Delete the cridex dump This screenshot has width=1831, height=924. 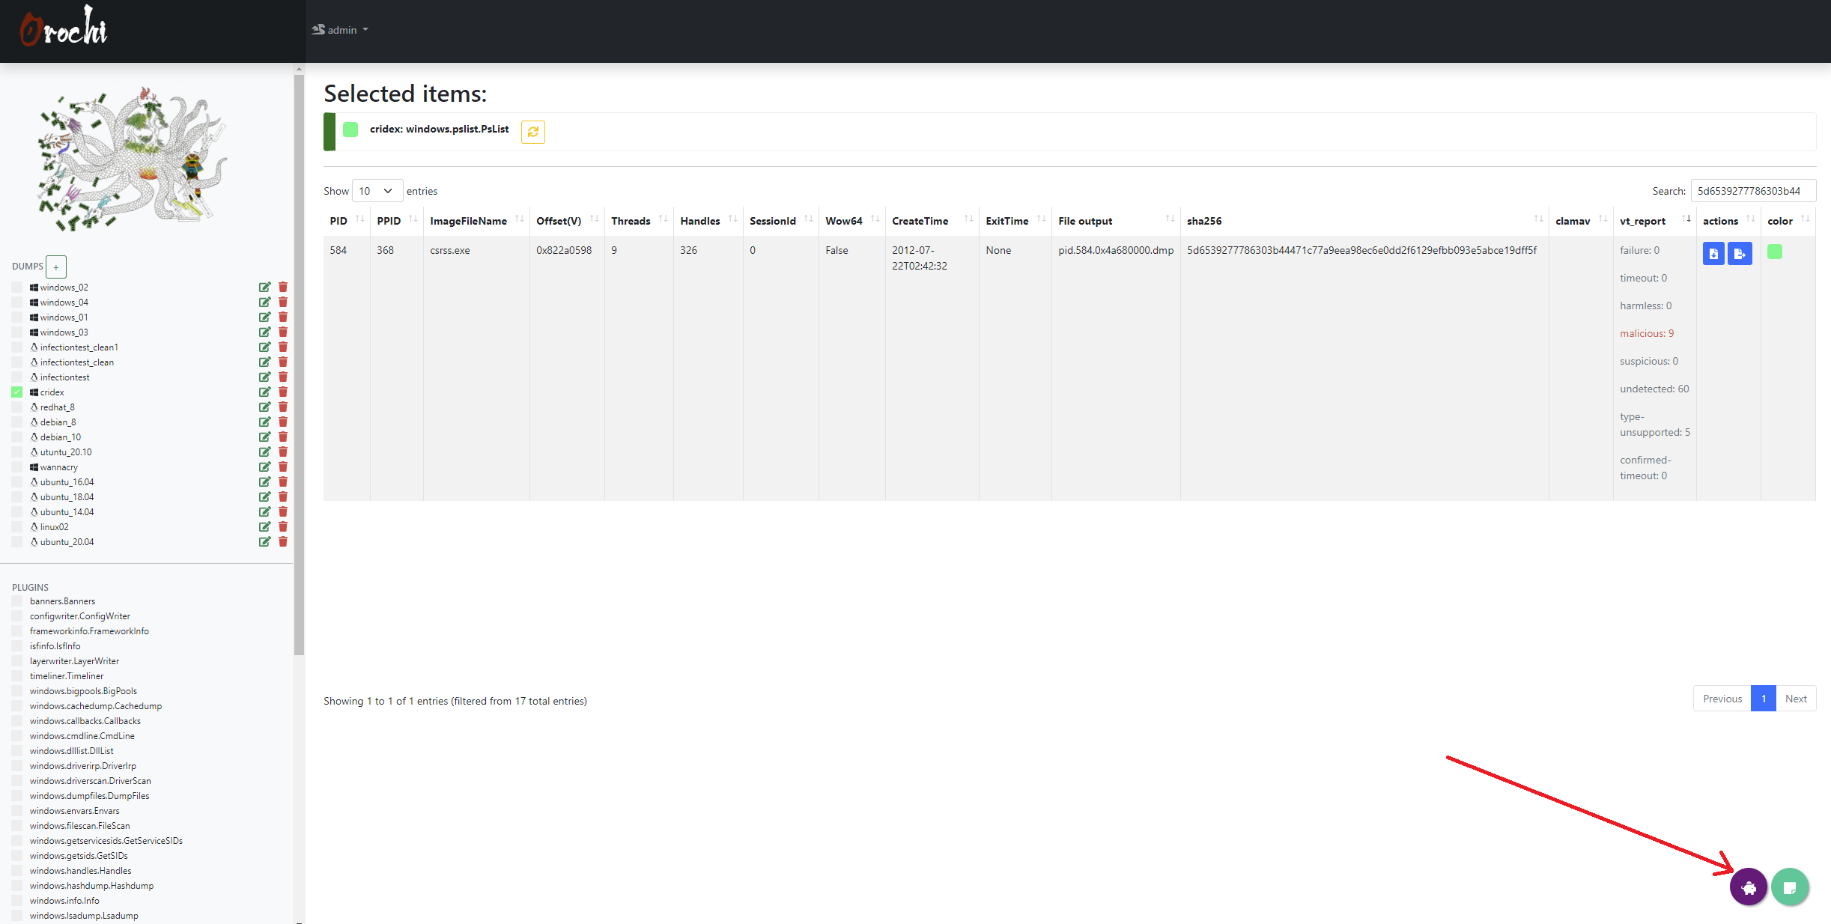click(283, 392)
